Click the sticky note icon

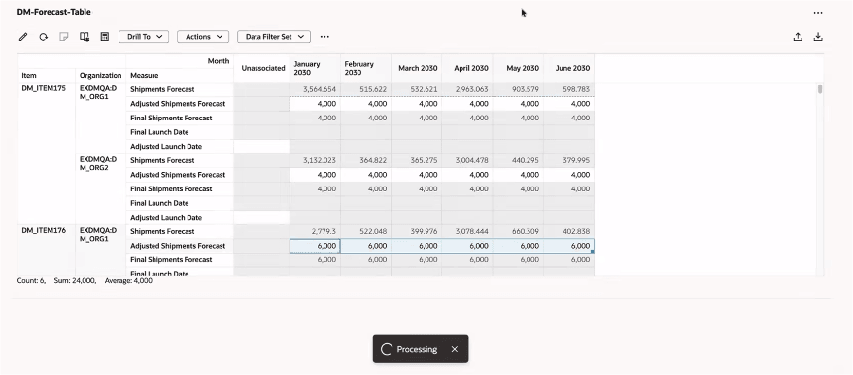pos(64,37)
